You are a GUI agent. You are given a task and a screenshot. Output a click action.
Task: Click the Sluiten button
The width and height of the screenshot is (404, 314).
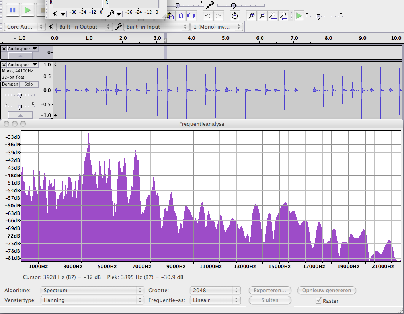point(270,300)
